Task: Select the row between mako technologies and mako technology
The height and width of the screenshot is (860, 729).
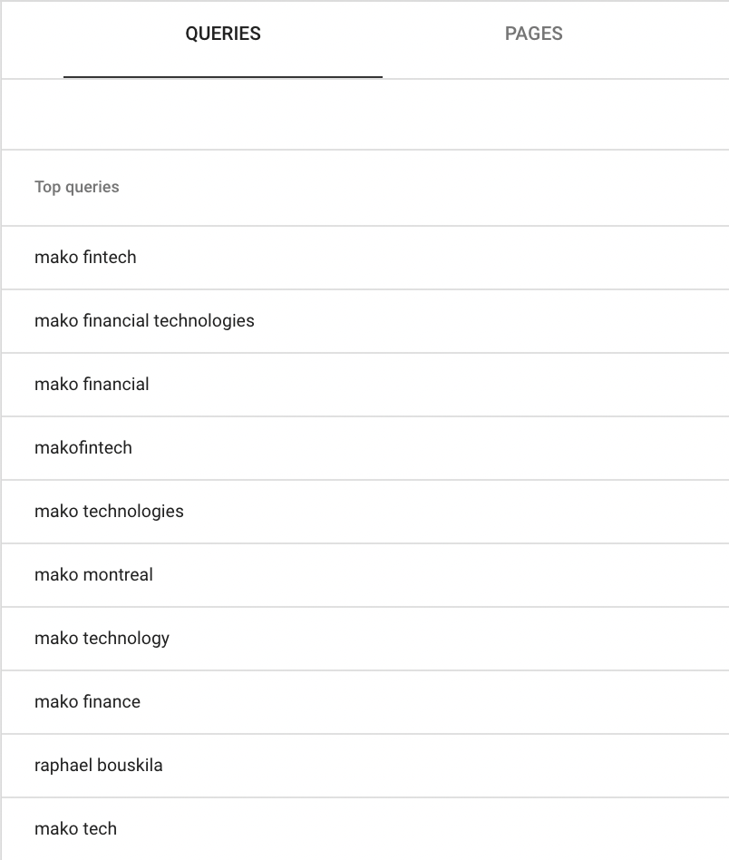Action: click(93, 575)
